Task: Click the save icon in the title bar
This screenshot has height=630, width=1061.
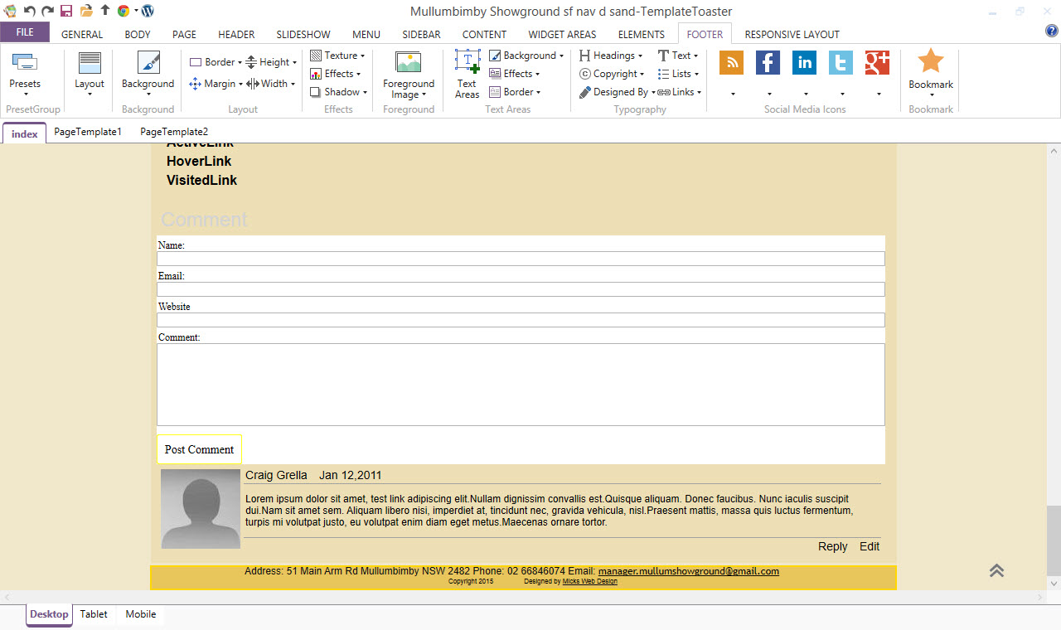Action: pos(66,11)
